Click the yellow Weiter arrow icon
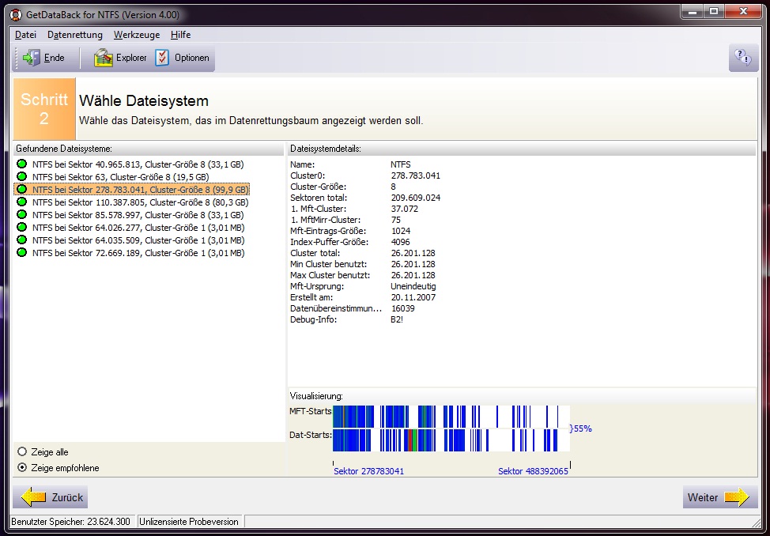This screenshot has width=770, height=536. point(737,497)
